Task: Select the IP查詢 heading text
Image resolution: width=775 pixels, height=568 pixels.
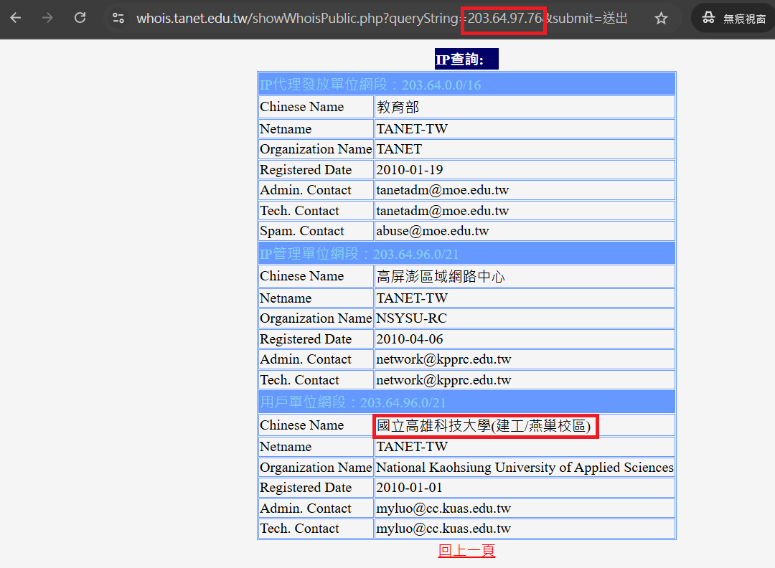Action: [460, 60]
